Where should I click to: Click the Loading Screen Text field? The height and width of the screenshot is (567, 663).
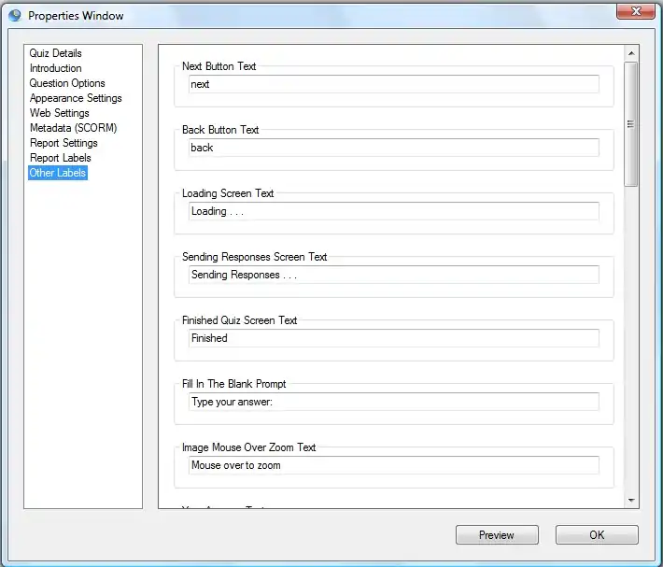pos(392,211)
